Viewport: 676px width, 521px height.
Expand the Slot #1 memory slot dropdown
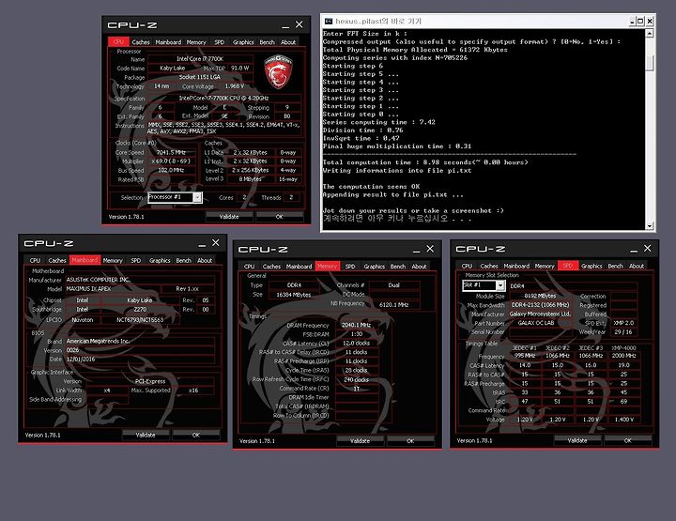click(x=500, y=285)
